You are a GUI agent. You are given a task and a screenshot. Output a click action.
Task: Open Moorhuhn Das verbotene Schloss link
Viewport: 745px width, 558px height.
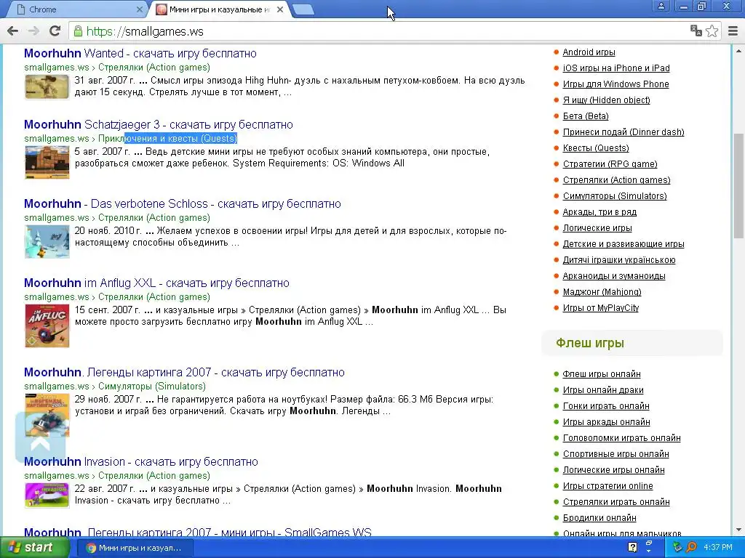point(183,203)
